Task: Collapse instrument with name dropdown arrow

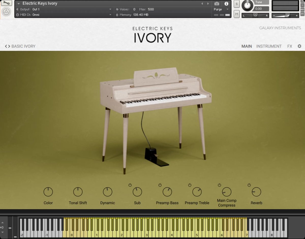Action: pos(19,4)
